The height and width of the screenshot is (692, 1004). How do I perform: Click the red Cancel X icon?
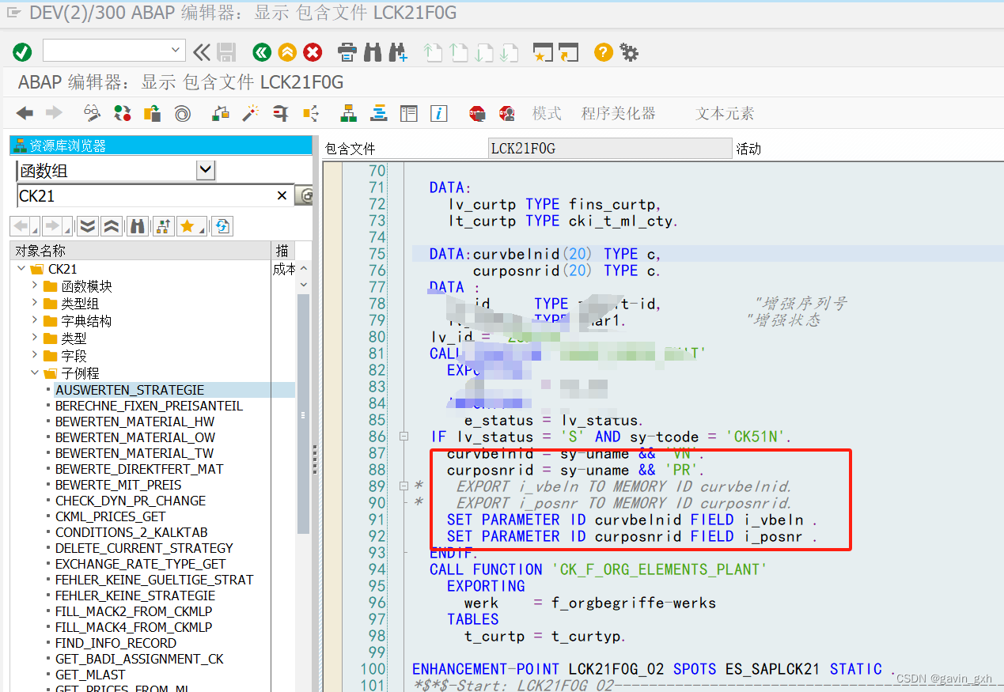(x=313, y=52)
